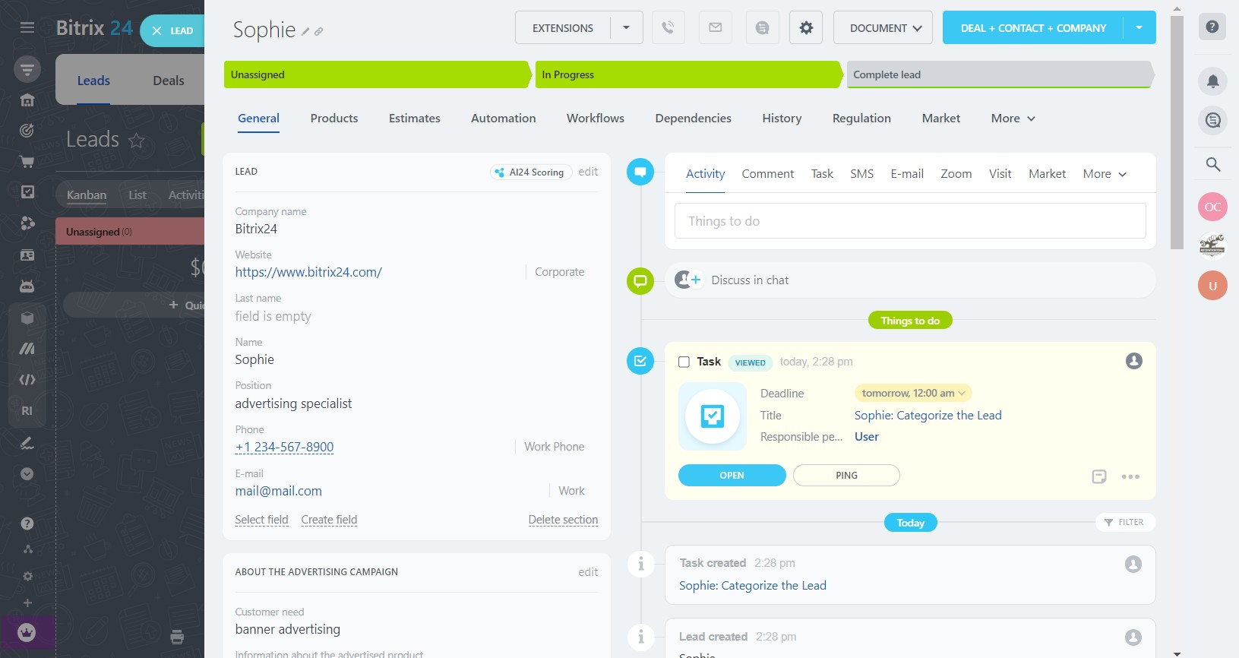Open the task three-dots menu
The width and height of the screenshot is (1239, 658).
click(x=1130, y=476)
